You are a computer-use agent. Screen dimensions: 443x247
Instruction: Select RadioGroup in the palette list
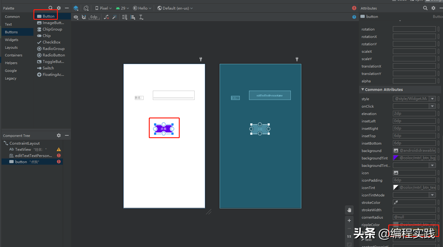coord(52,49)
